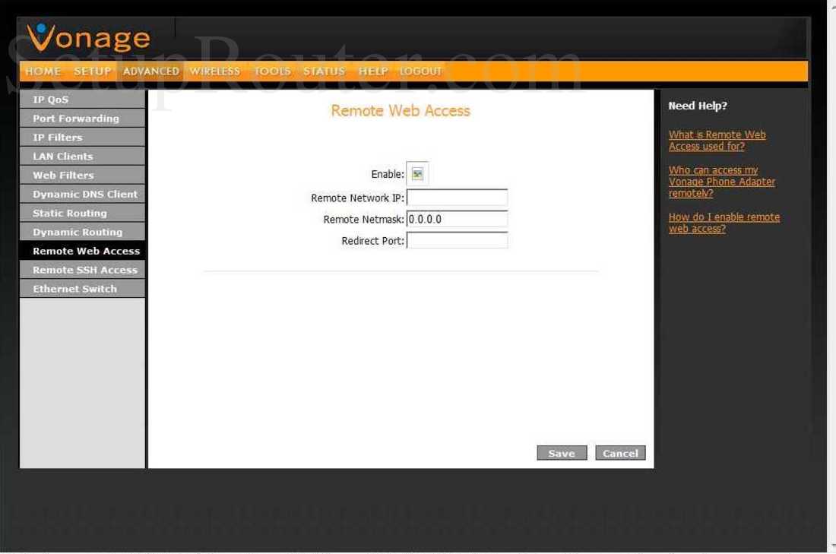Open Dynamic DNS Client settings
Viewport: 836px width, 554px height.
point(82,194)
